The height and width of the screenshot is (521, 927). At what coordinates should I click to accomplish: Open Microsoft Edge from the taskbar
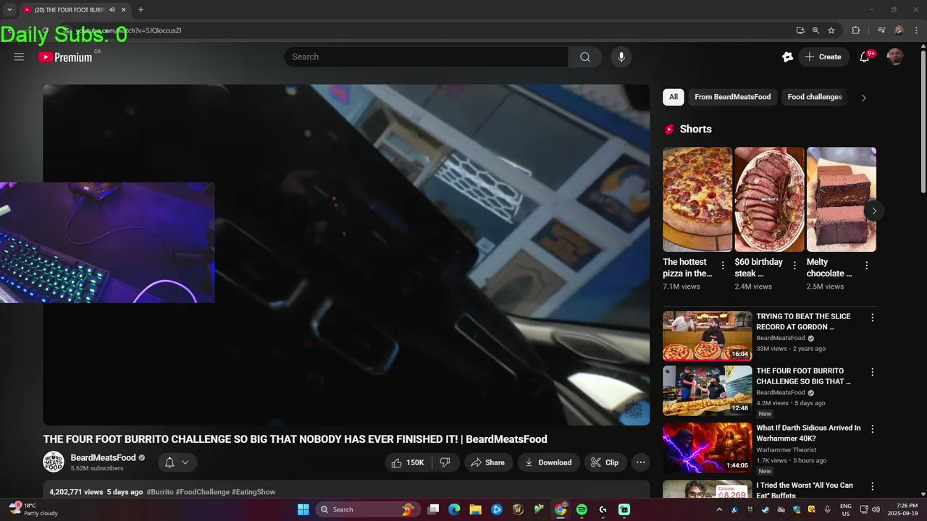point(454,509)
